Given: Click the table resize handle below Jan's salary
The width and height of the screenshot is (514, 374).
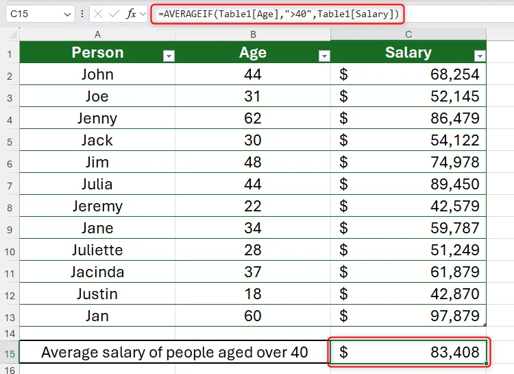Looking at the screenshot, I should coord(485,325).
